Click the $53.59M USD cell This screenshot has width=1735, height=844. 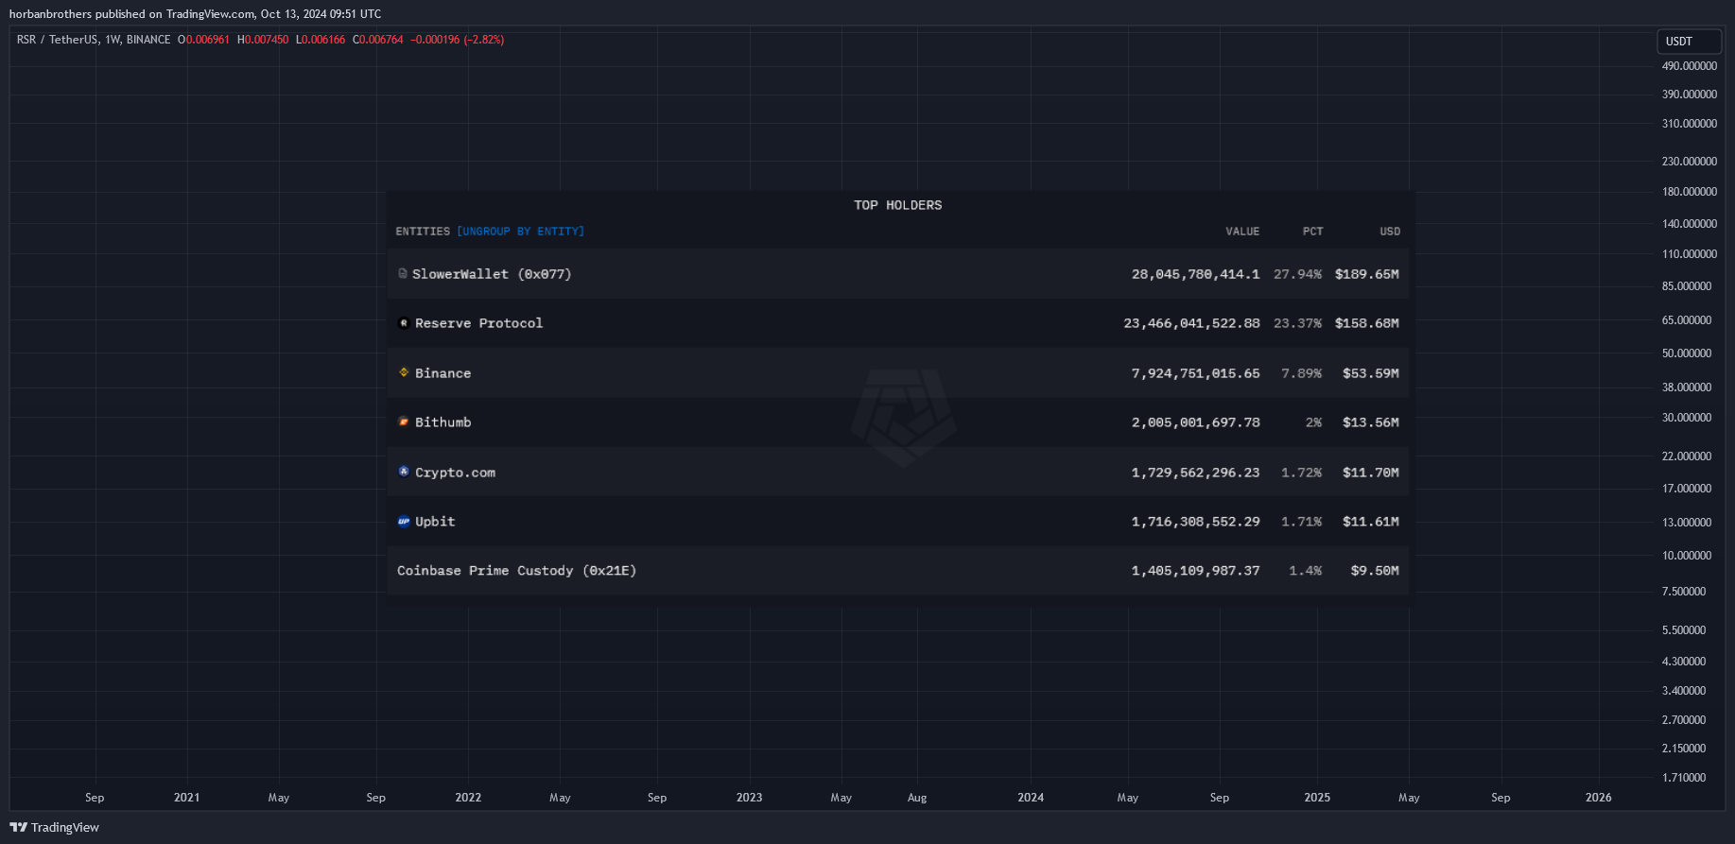[1370, 373]
